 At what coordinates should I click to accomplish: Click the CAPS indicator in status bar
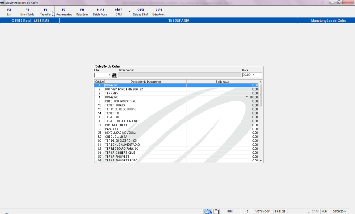point(315,212)
